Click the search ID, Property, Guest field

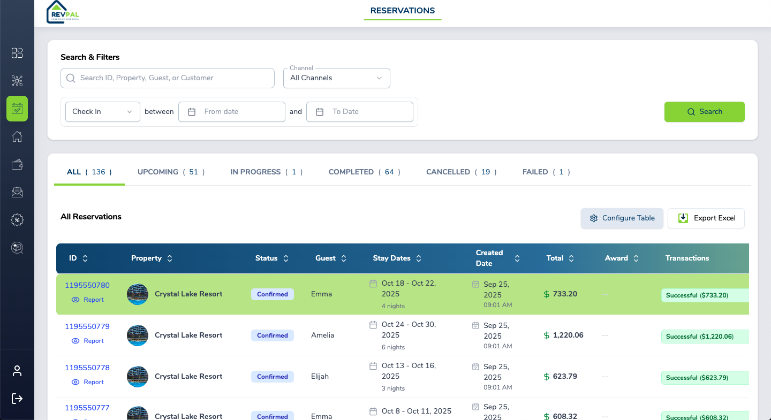point(168,78)
